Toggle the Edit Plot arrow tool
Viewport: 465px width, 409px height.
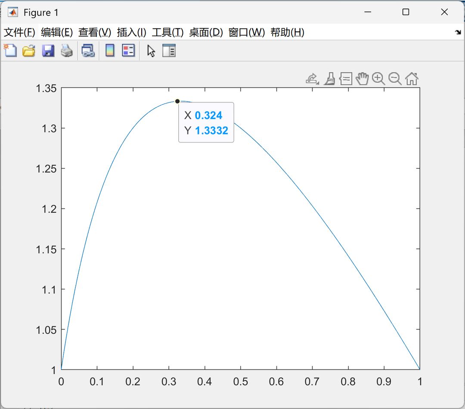151,51
